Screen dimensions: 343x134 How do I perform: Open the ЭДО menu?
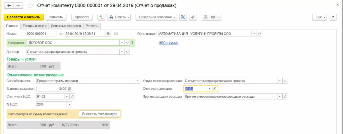point(211,17)
